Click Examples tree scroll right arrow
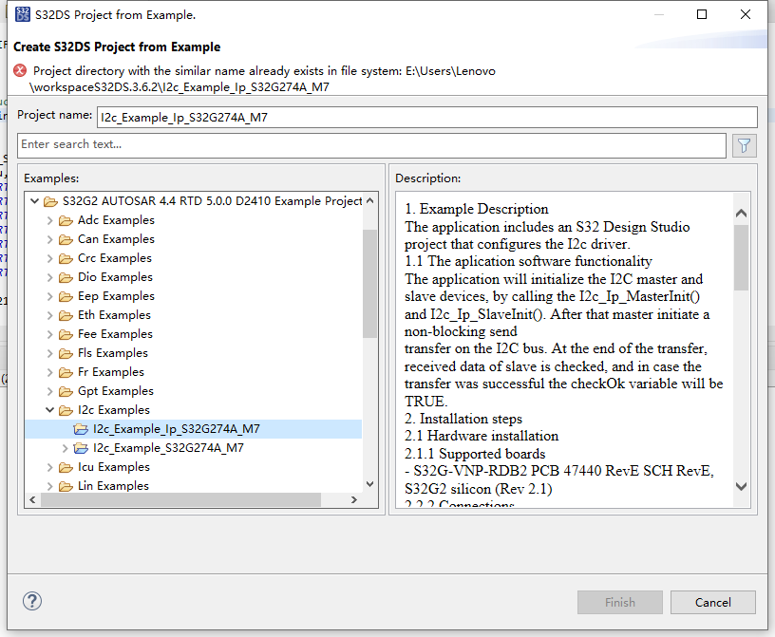The image size is (775, 637). coord(354,500)
